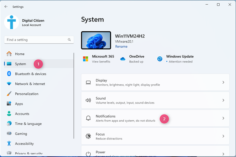Click the Personalization paintbrush icon

(x=9, y=94)
